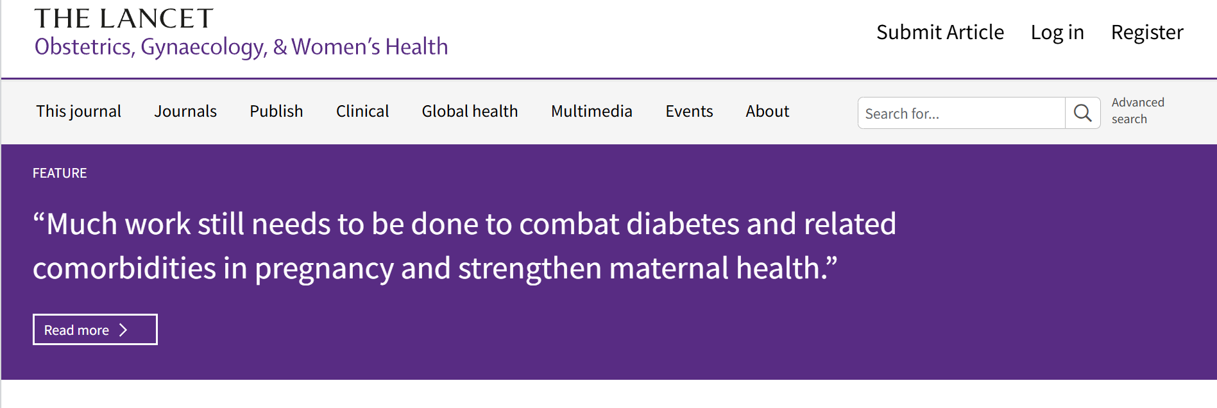Screen dimensions: 1217x408
Task: Open the Global health menu
Action: 470,111
